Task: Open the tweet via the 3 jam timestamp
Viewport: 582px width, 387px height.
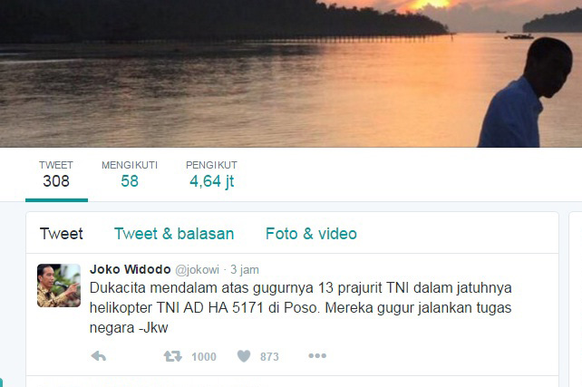Action: (x=245, y=270)
